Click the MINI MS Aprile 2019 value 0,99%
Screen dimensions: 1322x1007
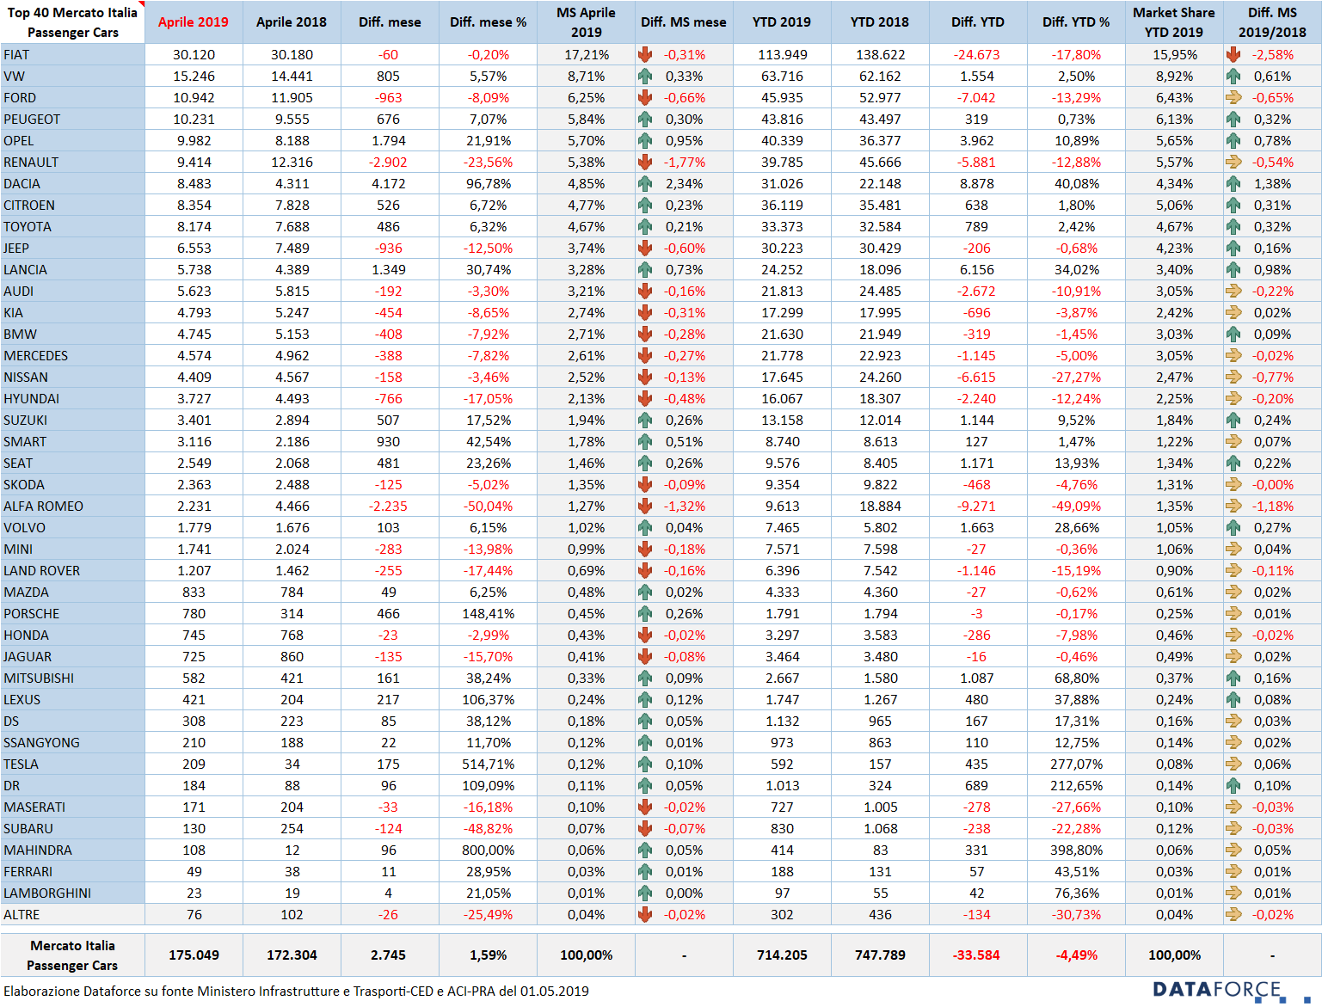[x=586, y=549]
